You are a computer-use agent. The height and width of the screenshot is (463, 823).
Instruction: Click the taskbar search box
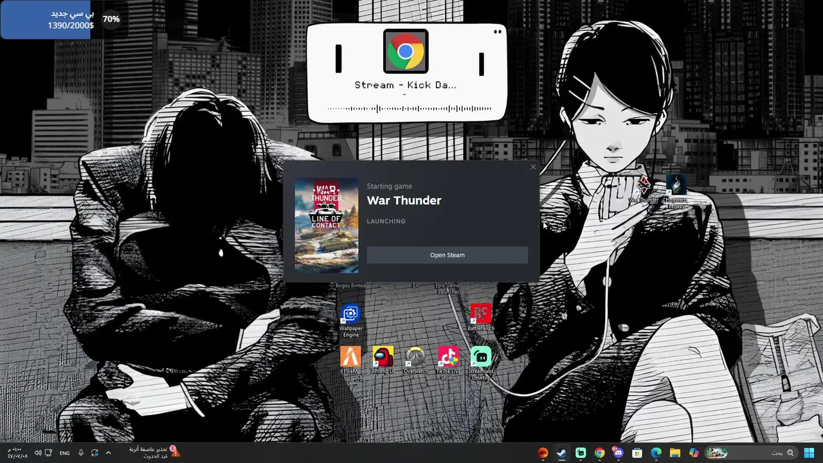(x=751, y=453)
